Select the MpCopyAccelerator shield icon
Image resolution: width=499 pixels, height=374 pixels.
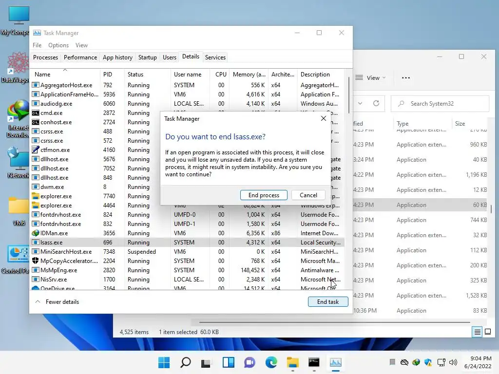coord(35,261)
